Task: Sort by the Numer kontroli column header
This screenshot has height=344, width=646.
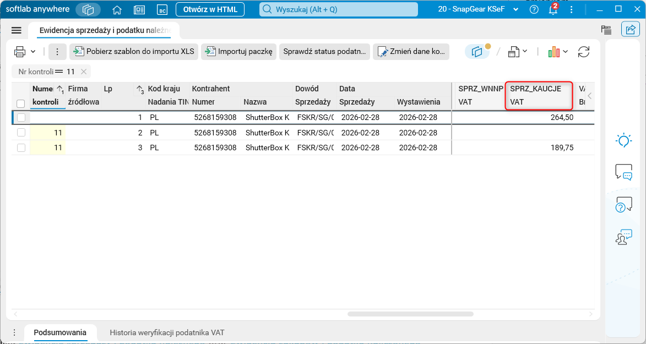Action: click(x=48, y=95)
